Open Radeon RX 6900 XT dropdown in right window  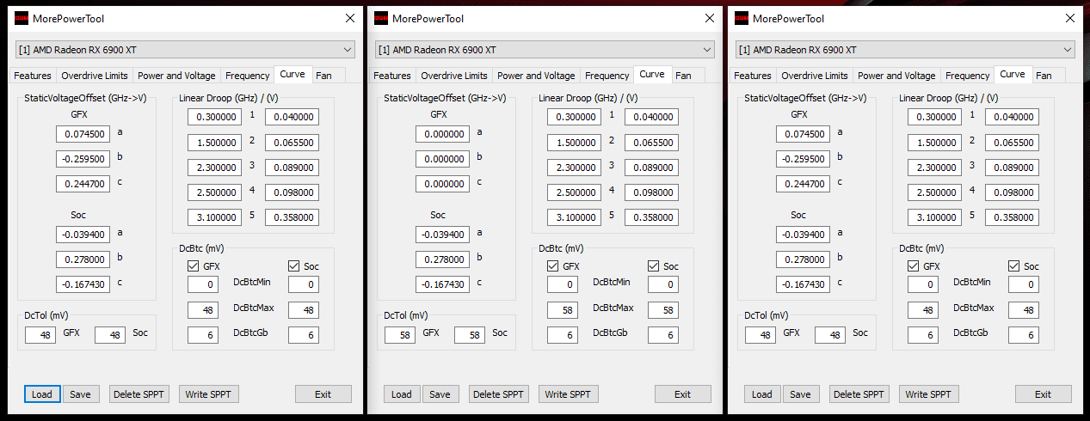point(905,49)
